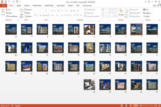Toggle text shadow formatting

pos(43,15)
